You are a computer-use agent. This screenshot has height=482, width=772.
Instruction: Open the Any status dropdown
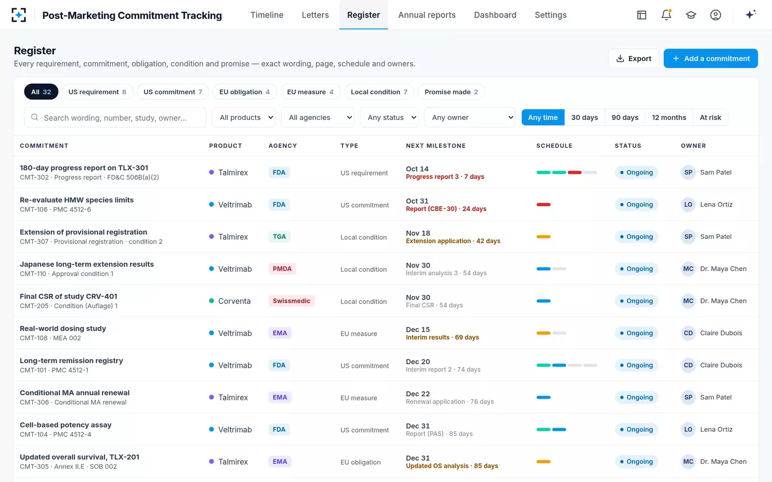click(389, 117)
